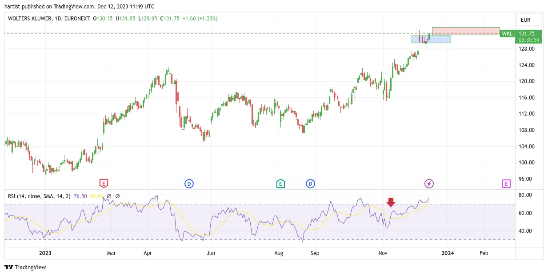Click the blue dividend D marker near September
The image size is (548, 275).
(x=310, y=183)
